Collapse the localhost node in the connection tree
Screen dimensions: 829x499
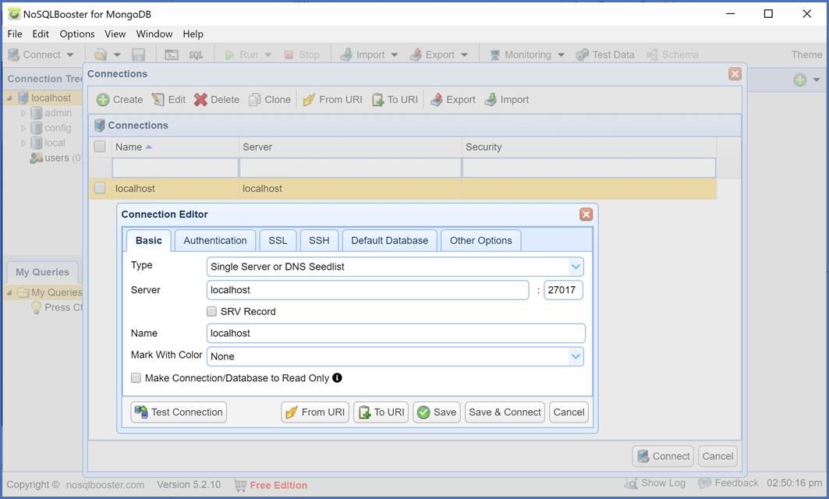click(9, 97)
